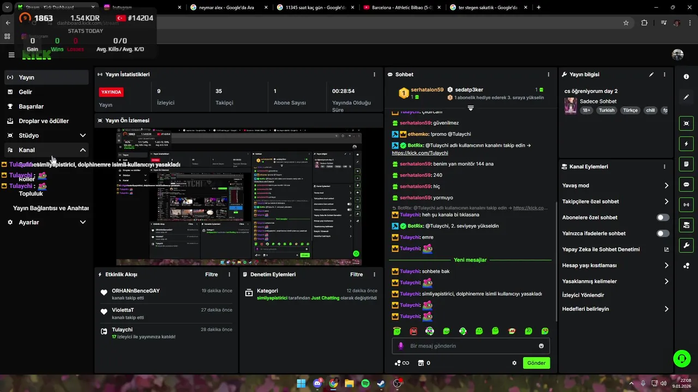Click the green headset support button
The image size is (698, 392).
(682, 358)
